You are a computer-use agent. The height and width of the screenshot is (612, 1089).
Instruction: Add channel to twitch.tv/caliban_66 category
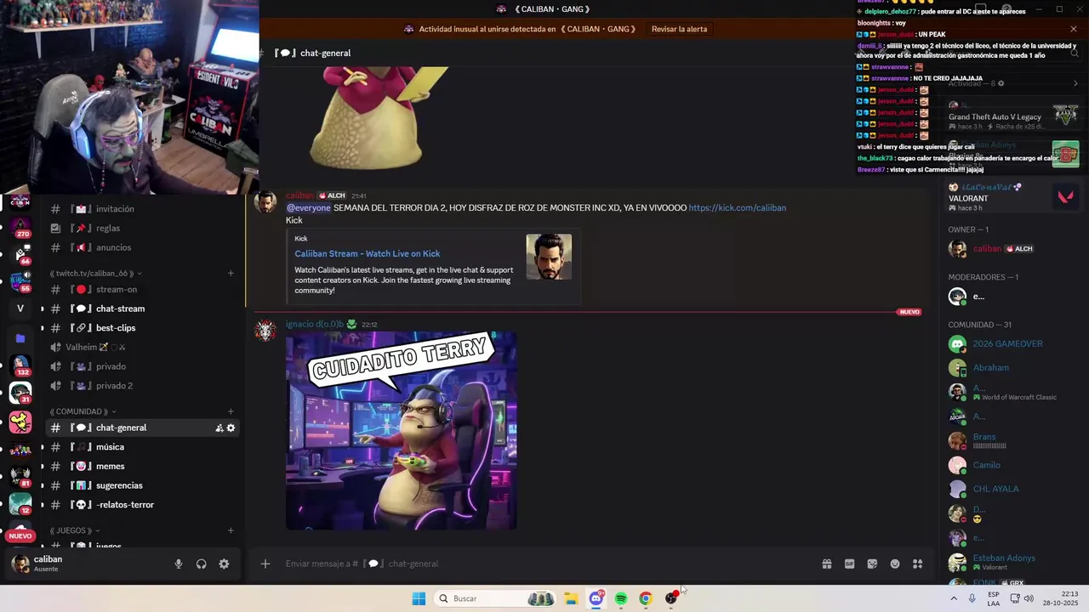coord(231,273)
